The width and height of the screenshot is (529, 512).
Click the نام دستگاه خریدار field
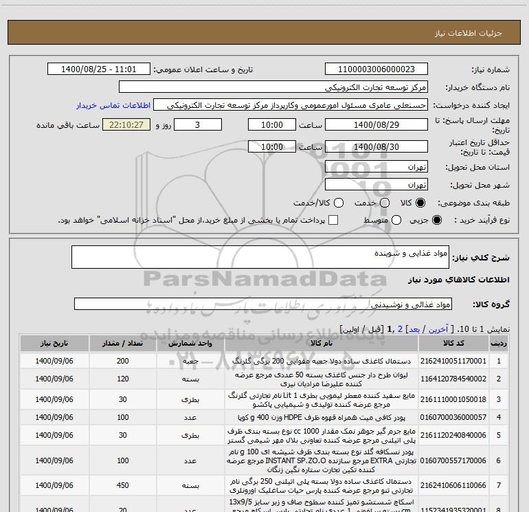tap(273, 87)
